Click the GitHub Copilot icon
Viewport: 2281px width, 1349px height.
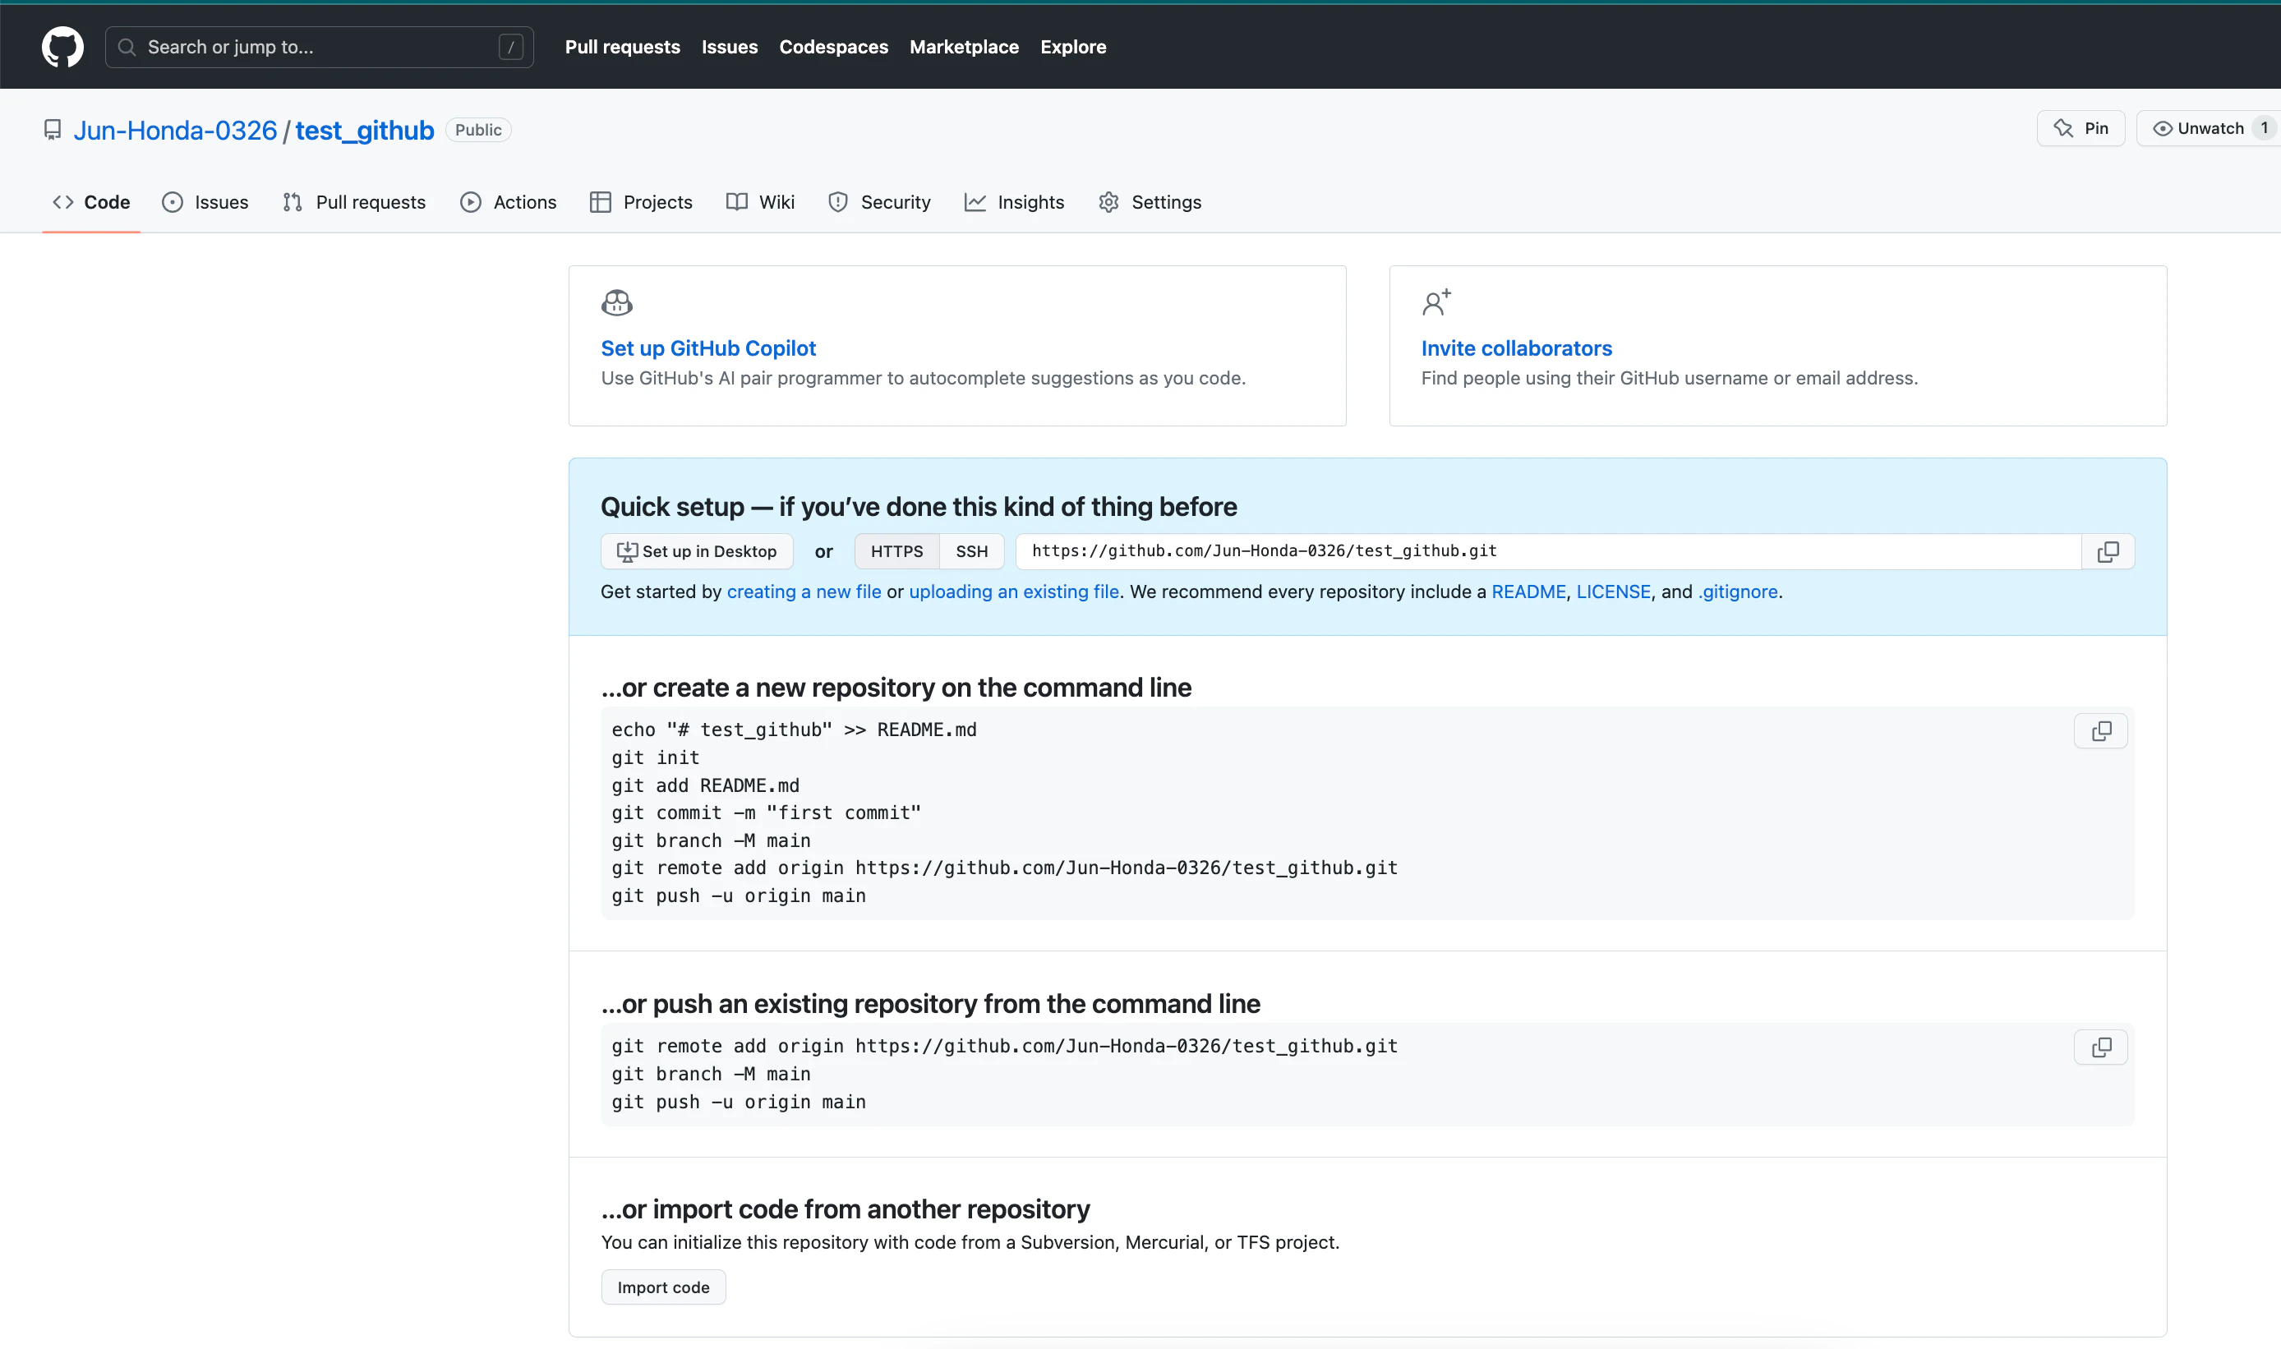[616, 302]
